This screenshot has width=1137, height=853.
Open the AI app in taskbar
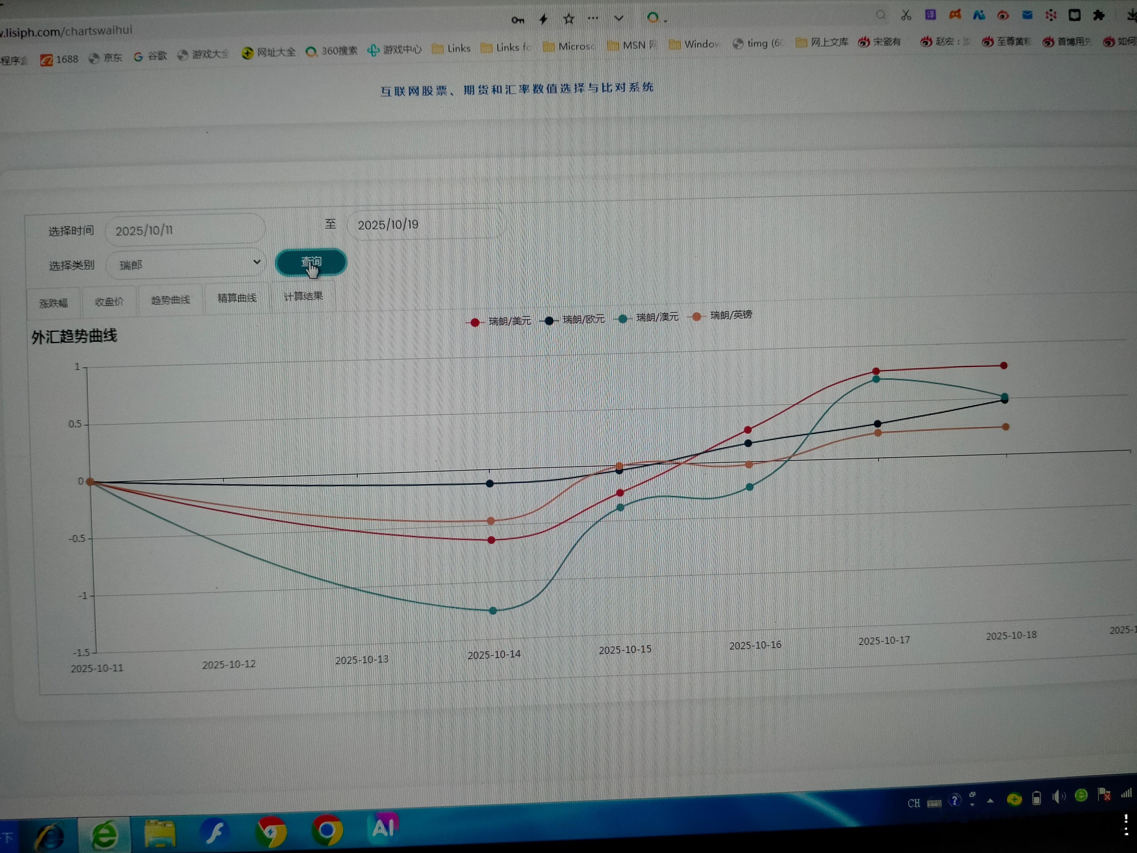(383, 827)
